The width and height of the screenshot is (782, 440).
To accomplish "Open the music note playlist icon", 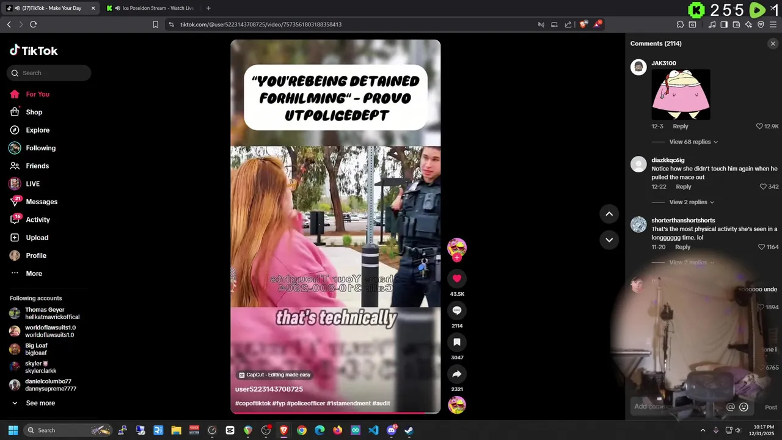I will click(x=712, y=24).
